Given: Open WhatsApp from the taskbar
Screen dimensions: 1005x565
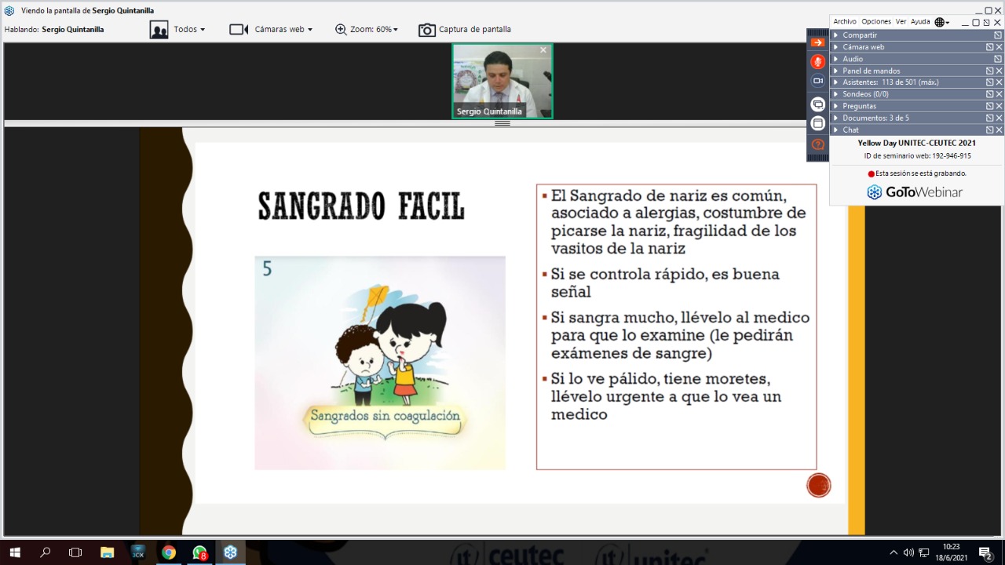Looking at the screenshot, I should (x=199, y=552).
